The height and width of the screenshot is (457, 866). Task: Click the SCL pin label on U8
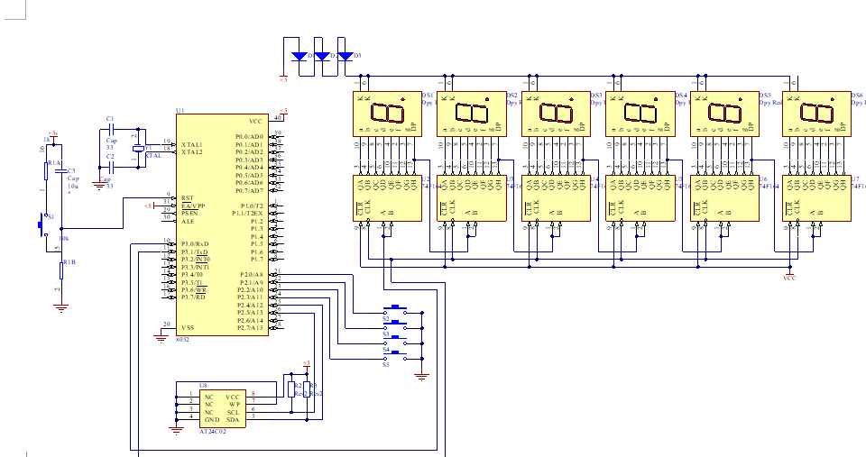click(233, 412)
